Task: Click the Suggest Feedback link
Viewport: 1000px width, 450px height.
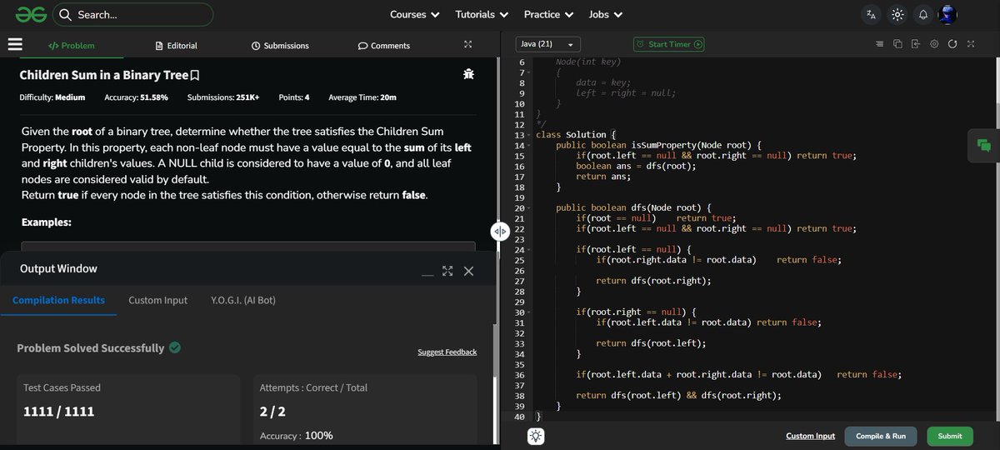Action: tap(447, 352)
